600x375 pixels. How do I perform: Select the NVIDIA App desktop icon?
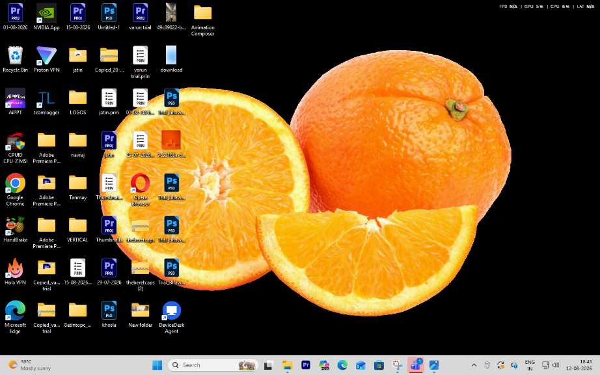point(46,17)
